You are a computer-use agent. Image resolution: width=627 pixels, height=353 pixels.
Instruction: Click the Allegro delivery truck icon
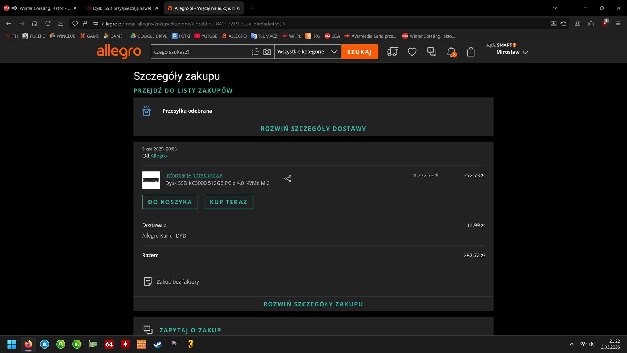(392, 52)
